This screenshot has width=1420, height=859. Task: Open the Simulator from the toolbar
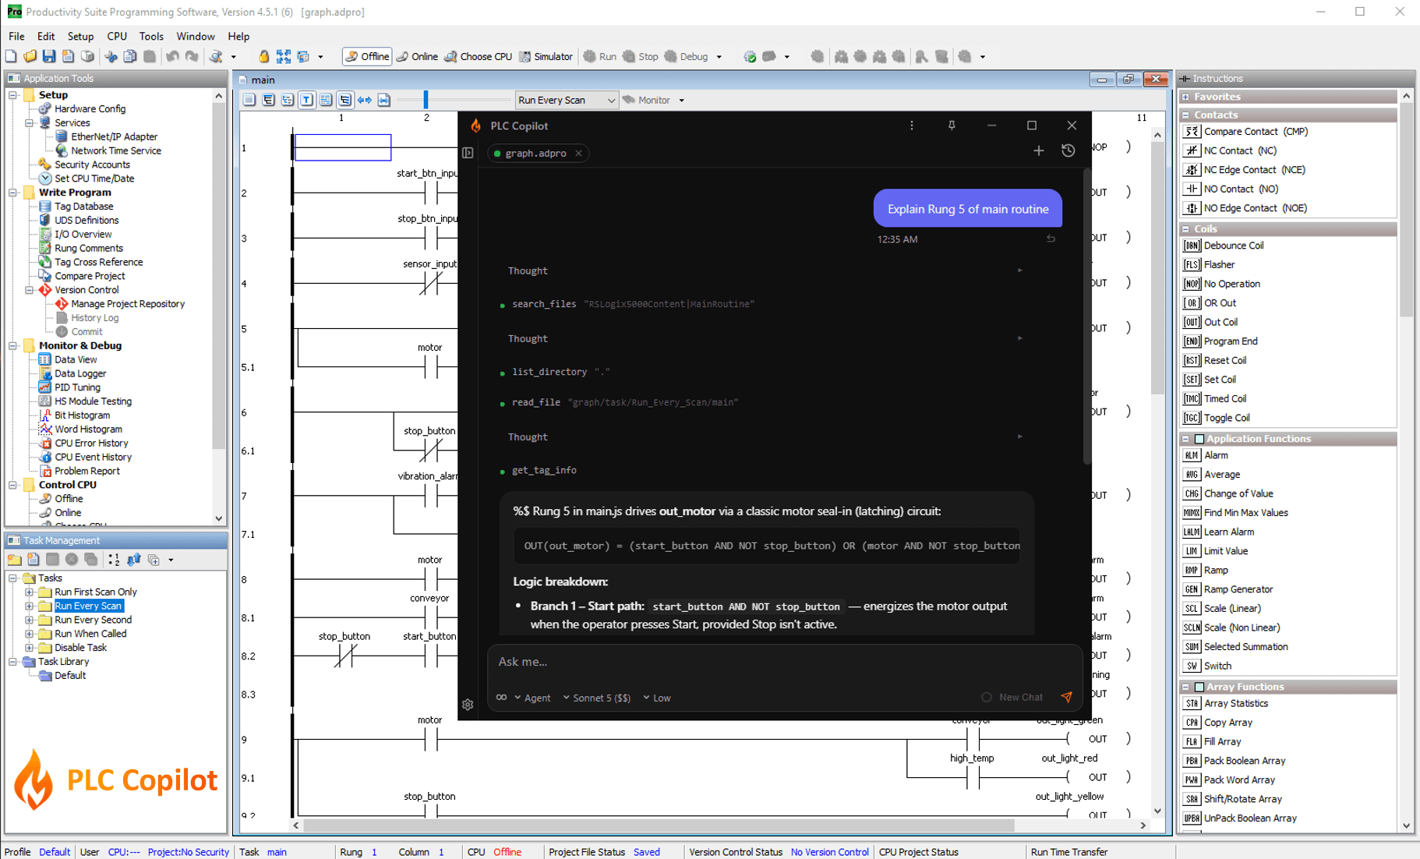tap(546, 56)
